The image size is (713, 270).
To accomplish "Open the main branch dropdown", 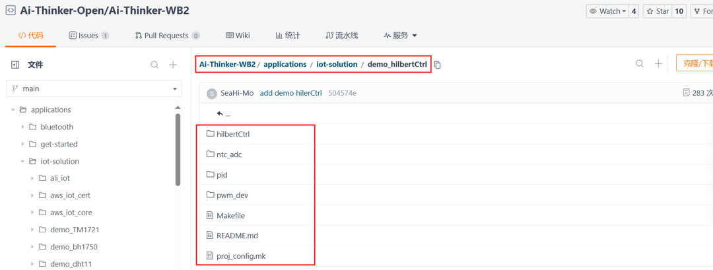I will [94, 88].
